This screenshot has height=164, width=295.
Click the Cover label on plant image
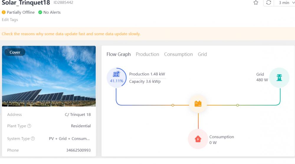pyautogui.click(x=15, y=52)
